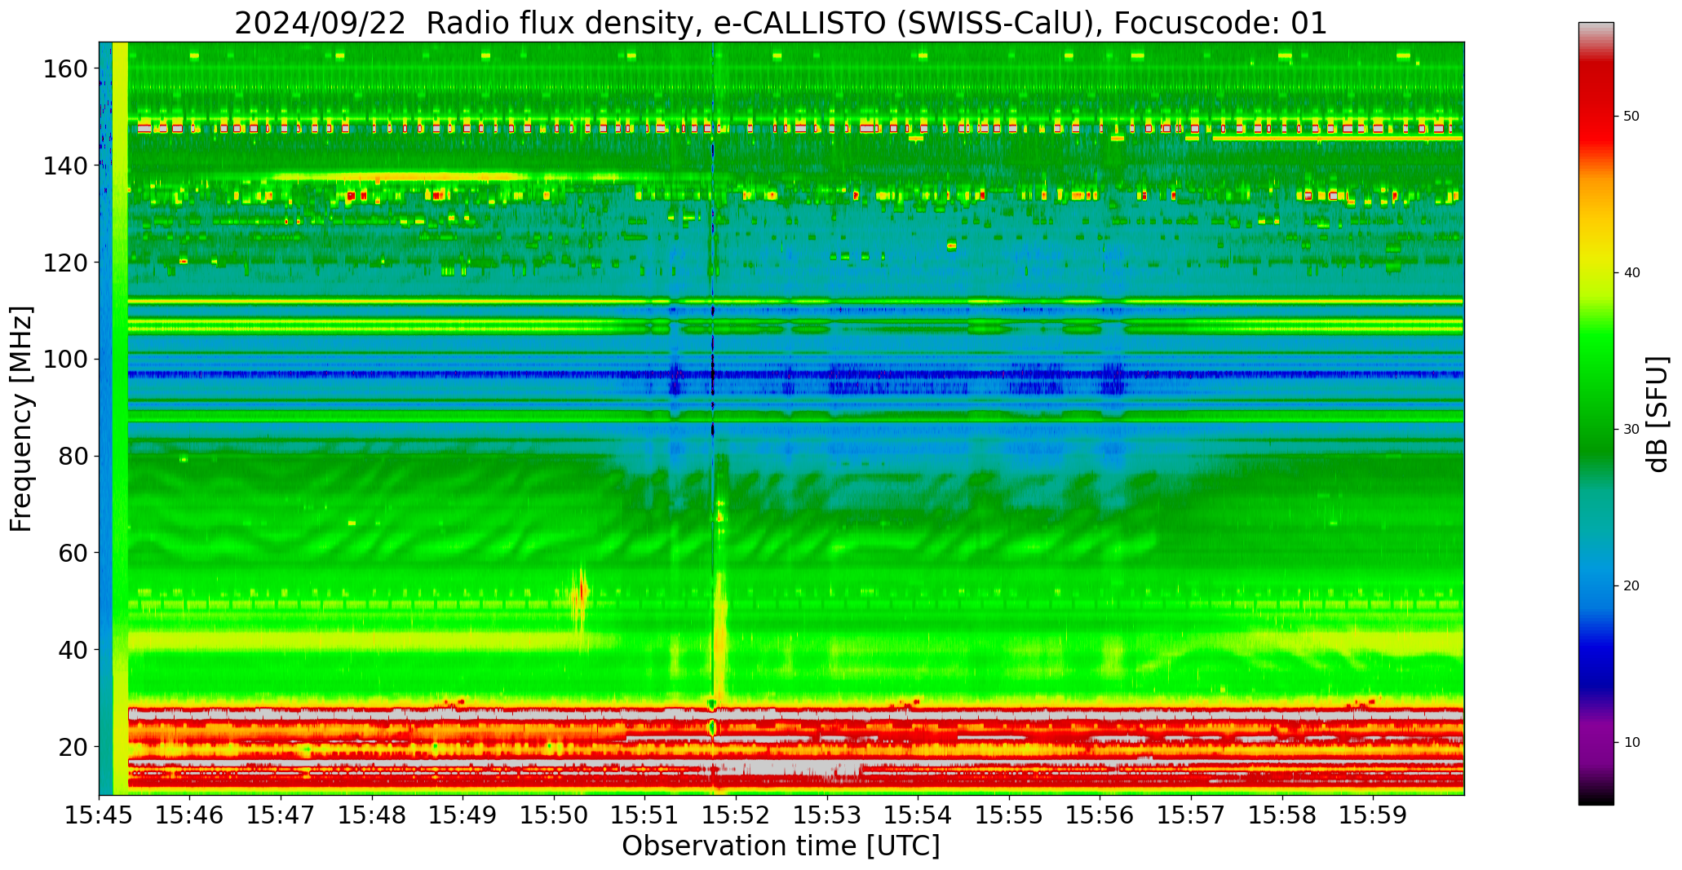
Task: Click the colorbar tick label 20
Action: tap(1631, 586)
